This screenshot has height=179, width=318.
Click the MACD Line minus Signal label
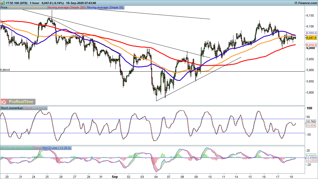[17, 148]
